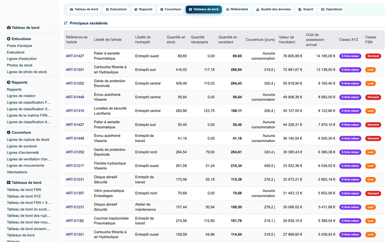
Task: Open Valorisations in sidebar
Action: tap(17, 172)
